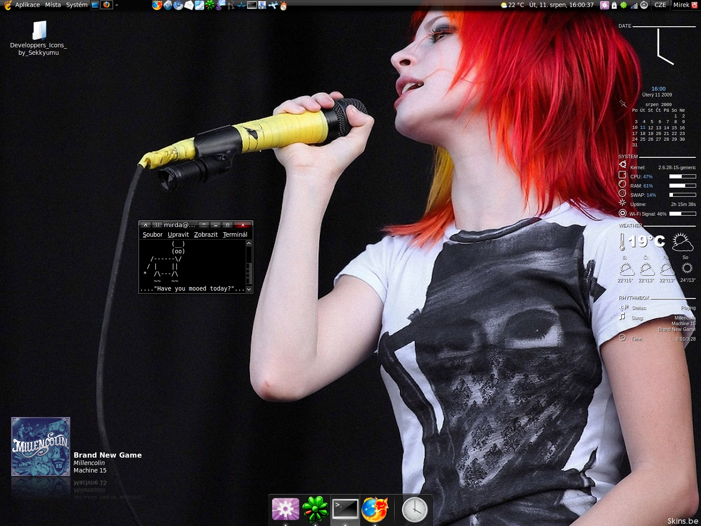This screenshot has width=701, height=526.
Task: Click the Rhythmbox status Playing text
Action: (688, 308)
